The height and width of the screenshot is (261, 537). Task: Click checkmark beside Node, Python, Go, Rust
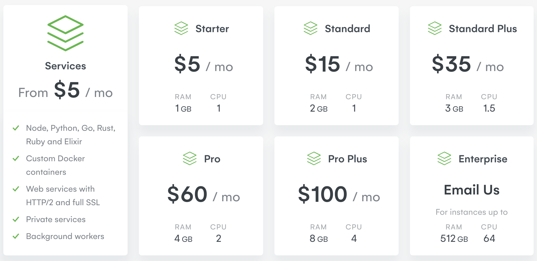coord(16,128)
